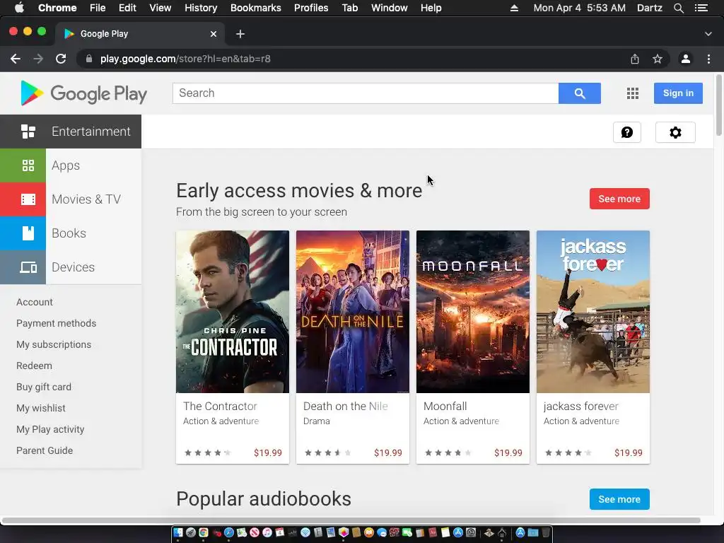The image size is (724, 543).
Task: Open Payment methods link
Action: (x=57, y=323)
